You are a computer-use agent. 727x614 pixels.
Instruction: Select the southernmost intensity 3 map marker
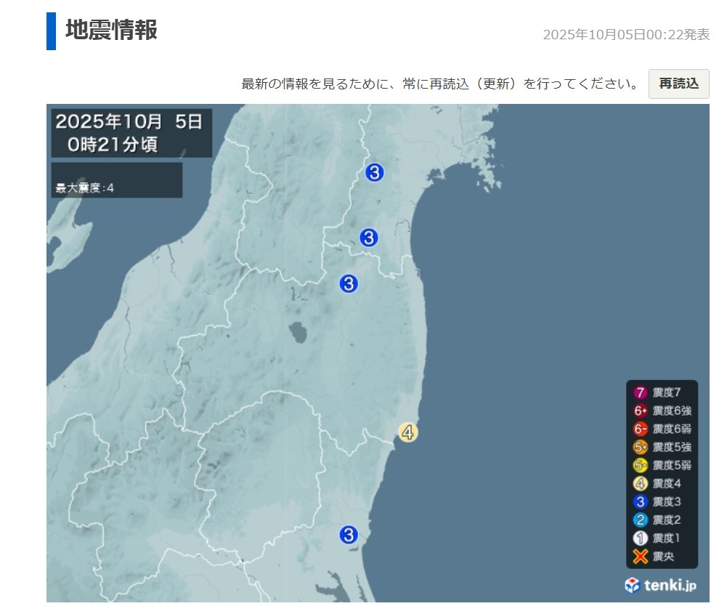[x=349, y=535]
